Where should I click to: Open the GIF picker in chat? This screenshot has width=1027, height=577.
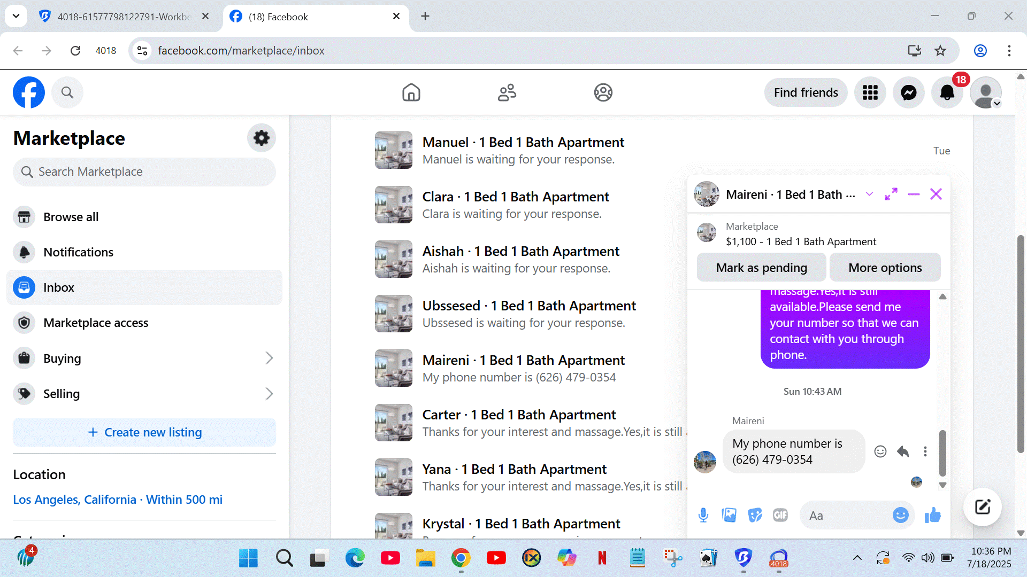pyautogui.click(x=780, y=515)
